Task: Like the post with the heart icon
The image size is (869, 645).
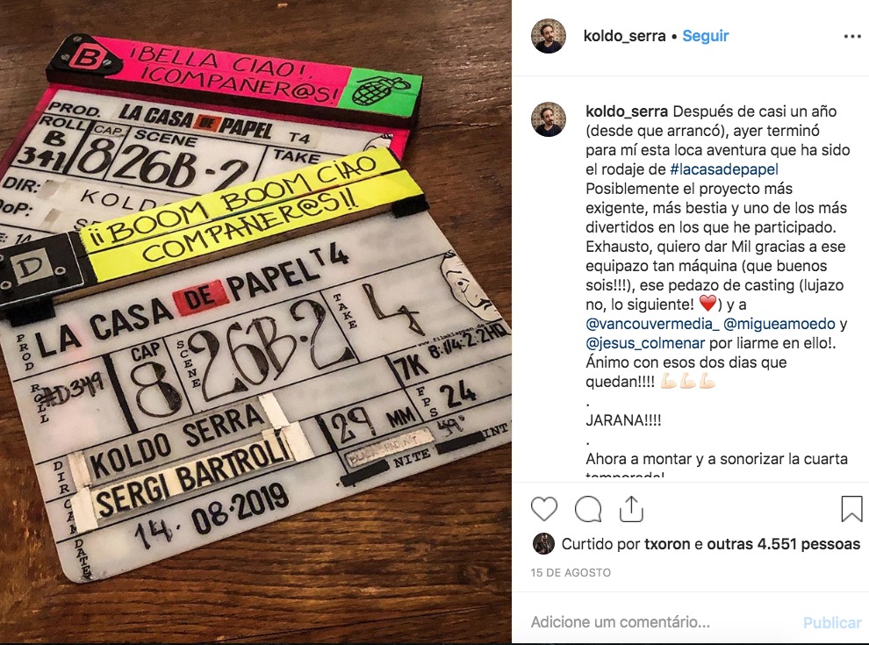Action: [x=543, y=509]
